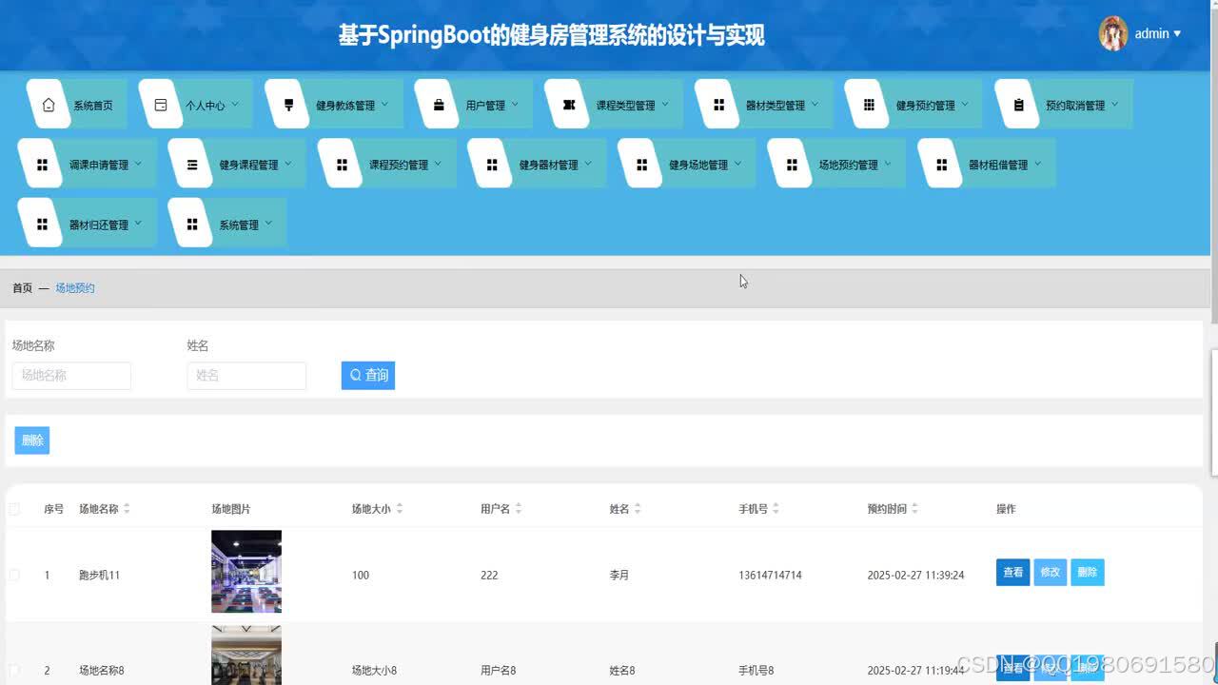
Task: Click the grid icon on 器材类型管理
Action: [718, 104]
